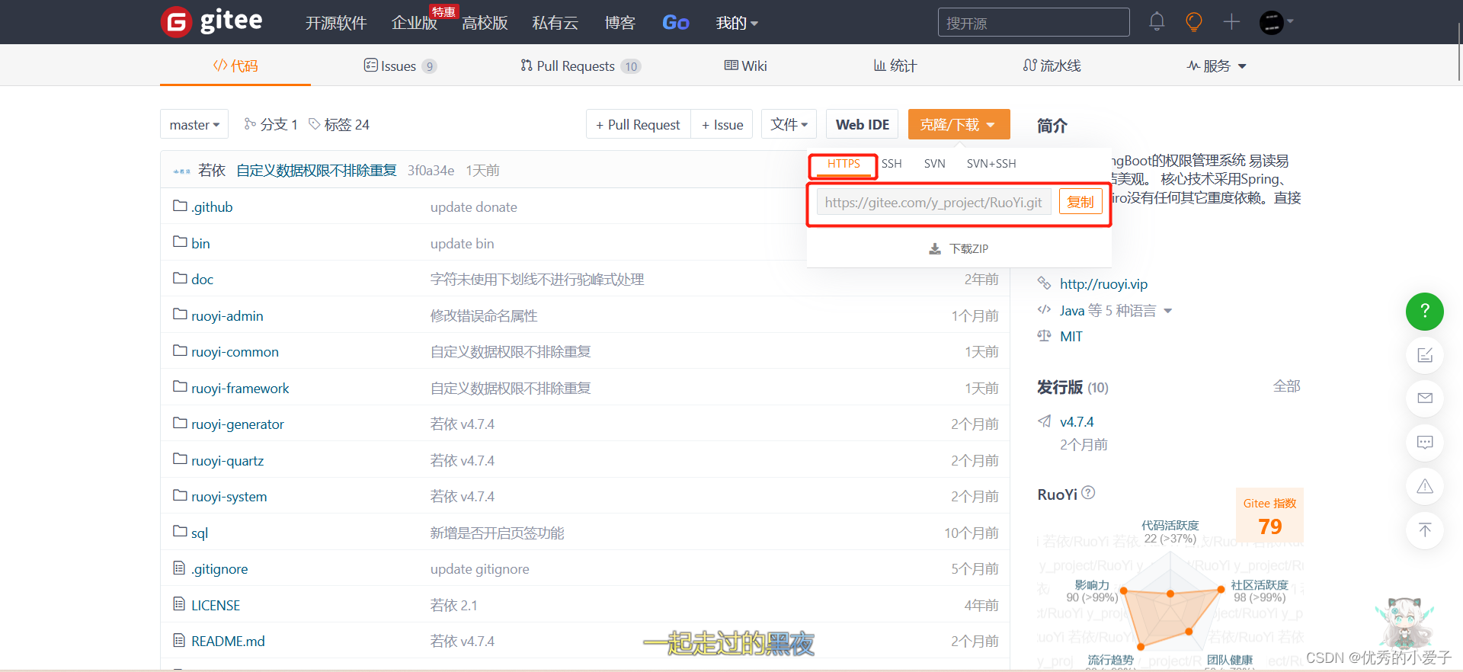
Task: Click the link icon beside http://ruoyi.vip
Action: pos(1045,283)
